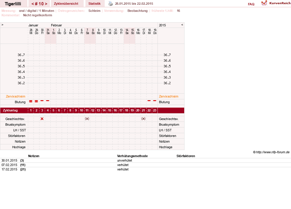Click the left Zervixschleim row label

[16, 96]
